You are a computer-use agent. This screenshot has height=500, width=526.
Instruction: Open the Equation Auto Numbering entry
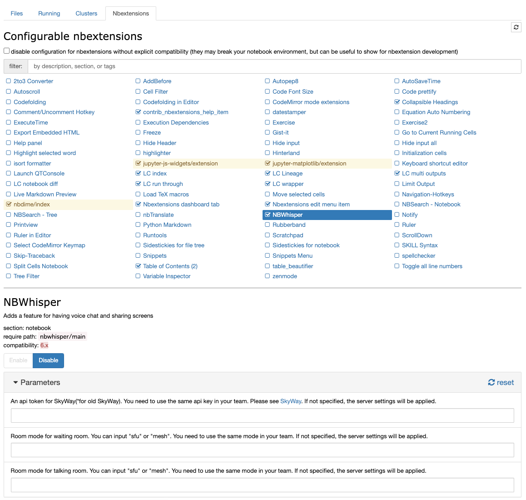(x=436, y=112)
